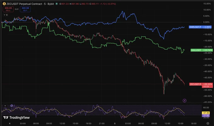The image size is (214, 126).
Task: Click the 12:00 label on day 4 time axis
Action: 62,123
